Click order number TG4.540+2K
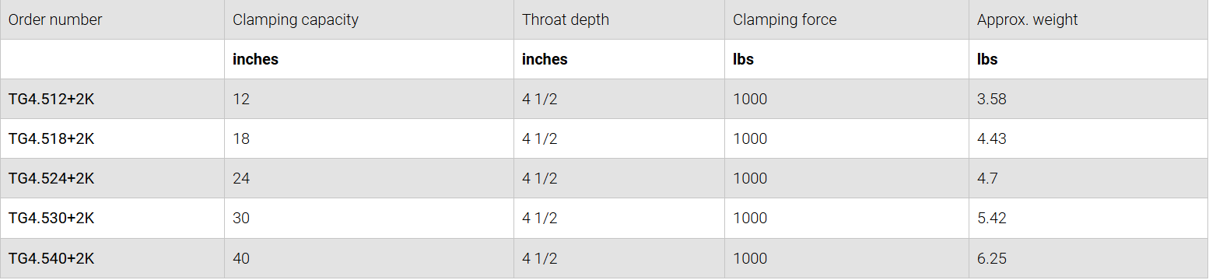This screenshot has height=280, width=1209. (51, 258)
